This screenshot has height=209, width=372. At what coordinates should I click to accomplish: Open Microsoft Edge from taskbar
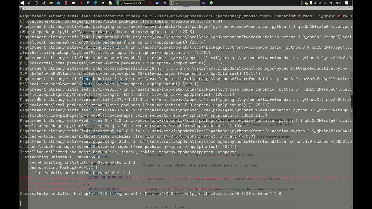(96, 3)
